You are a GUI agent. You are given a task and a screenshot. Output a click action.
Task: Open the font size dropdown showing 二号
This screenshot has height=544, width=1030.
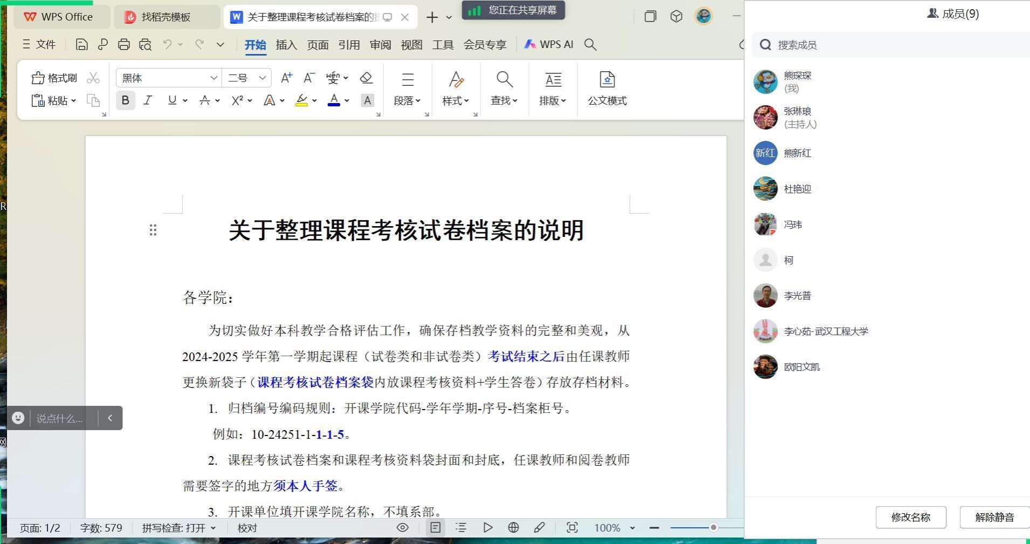tap(262, 78)
